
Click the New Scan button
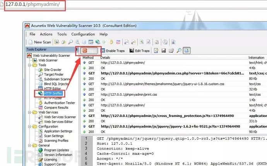[x=40, y=42]
